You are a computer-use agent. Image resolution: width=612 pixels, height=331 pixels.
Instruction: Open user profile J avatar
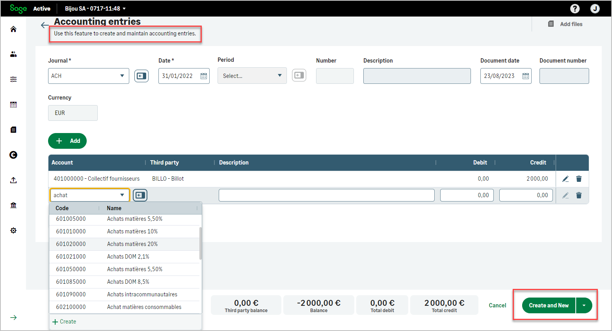pyautogui.click(x=595, y=9)
